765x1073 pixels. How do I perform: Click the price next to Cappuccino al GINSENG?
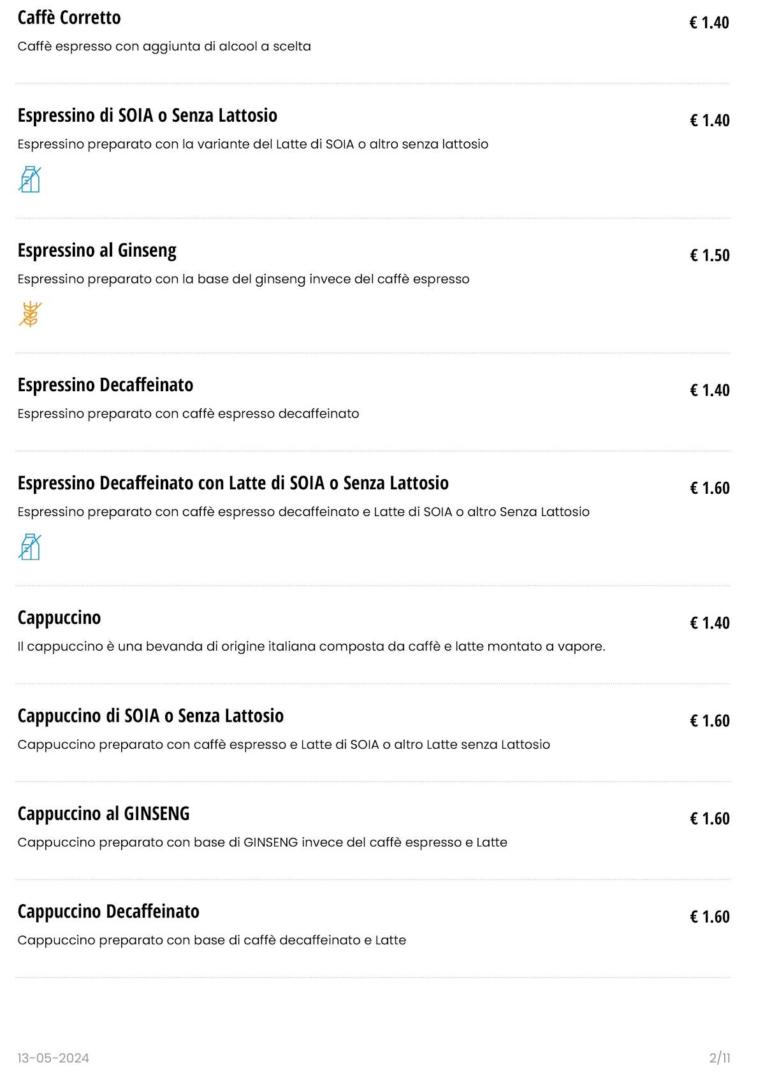coord(709,819)
